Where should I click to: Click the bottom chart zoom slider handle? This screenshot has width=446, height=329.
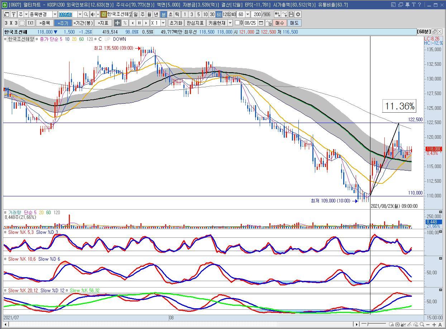[368, 324]
